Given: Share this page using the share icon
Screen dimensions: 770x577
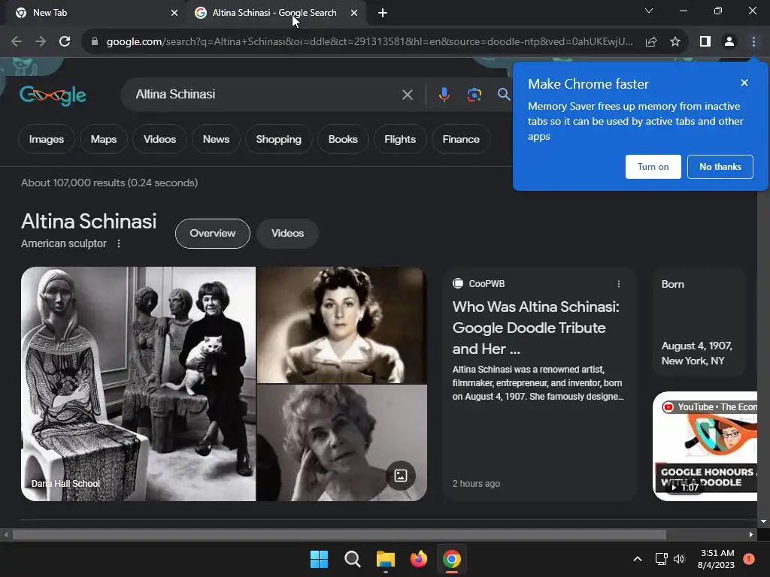Looking at the screenshot, I should 651,42.
